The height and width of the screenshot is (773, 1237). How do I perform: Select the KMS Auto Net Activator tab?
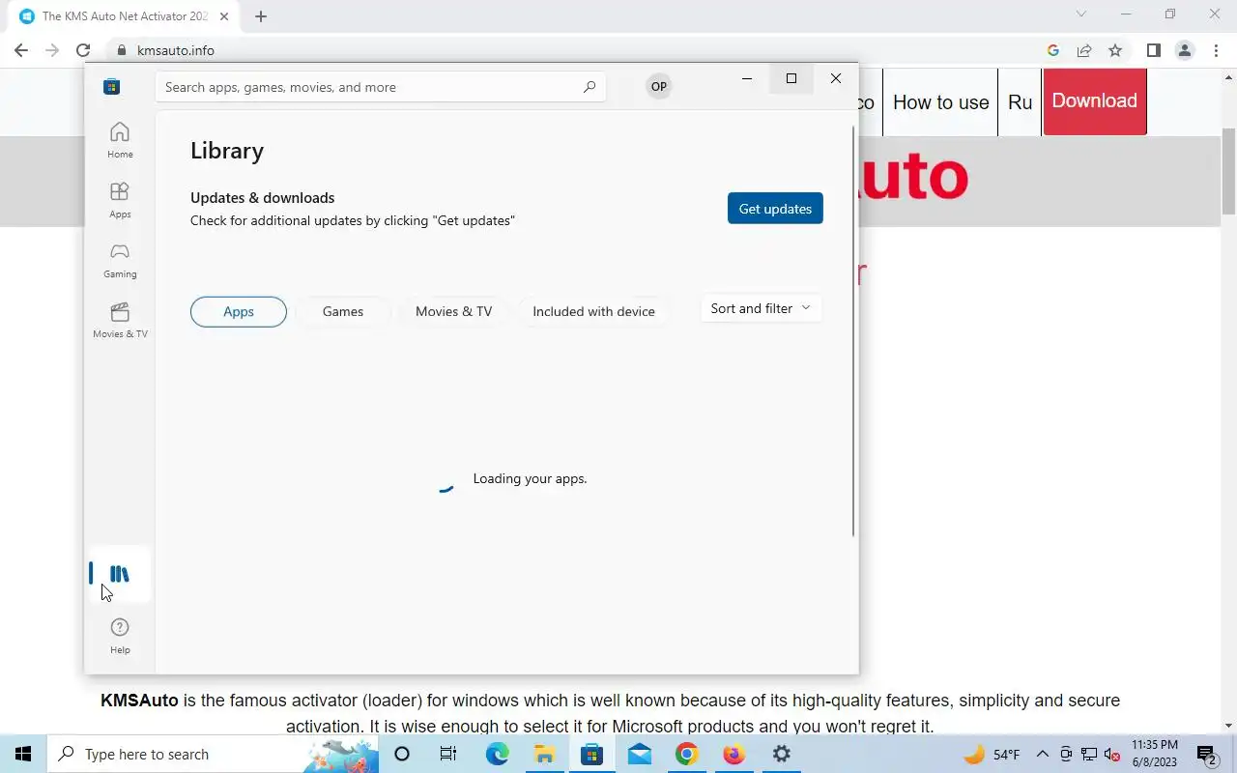coord(124,16)
